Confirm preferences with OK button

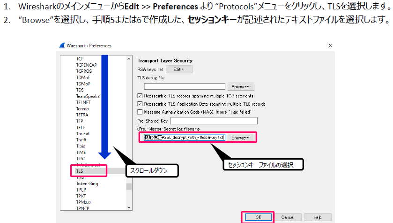coord(258,217)
